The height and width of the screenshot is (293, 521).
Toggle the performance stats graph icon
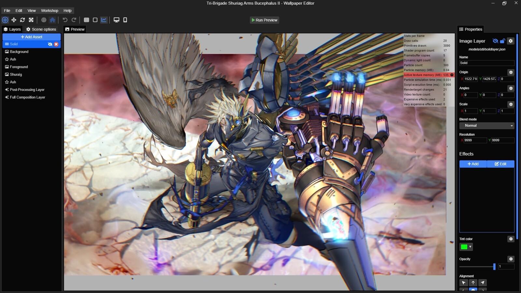(104, 20)
